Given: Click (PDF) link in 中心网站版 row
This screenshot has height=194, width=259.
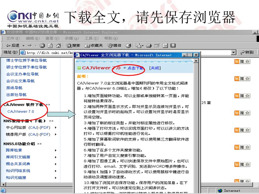Looking at the screenshot, I should click(45, 128).
